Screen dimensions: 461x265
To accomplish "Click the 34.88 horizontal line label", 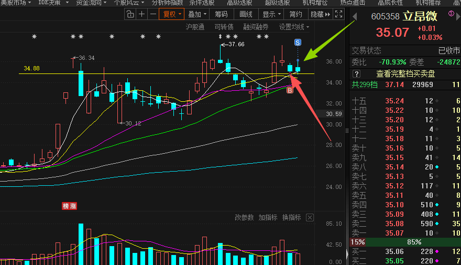I will pyautogui.click(x=31, y=68).
